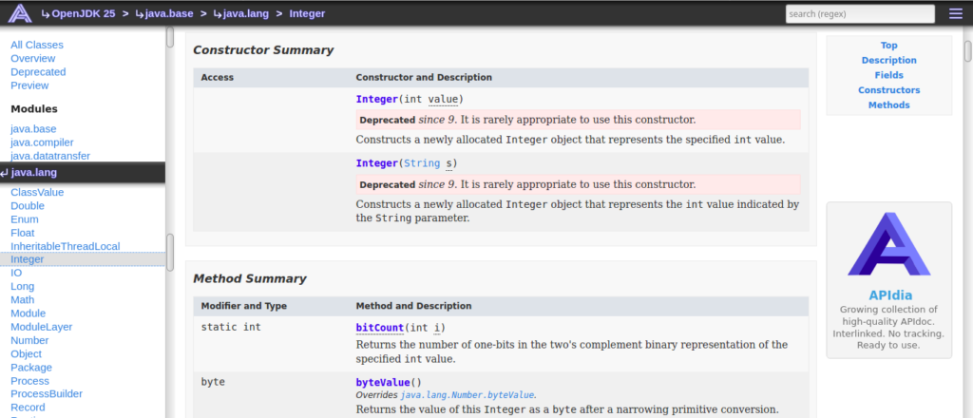This screenshot has width=973, height=418.
Task: Open the ProcessBuilder class
Action: (47, 394)
